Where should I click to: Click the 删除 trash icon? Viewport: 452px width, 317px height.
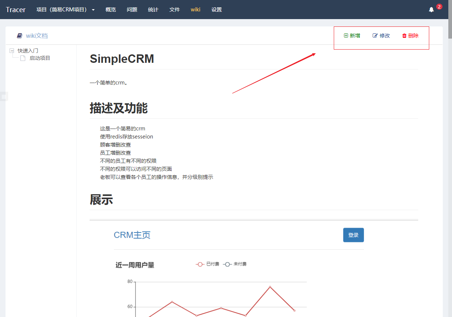click(x=404, y=36)
